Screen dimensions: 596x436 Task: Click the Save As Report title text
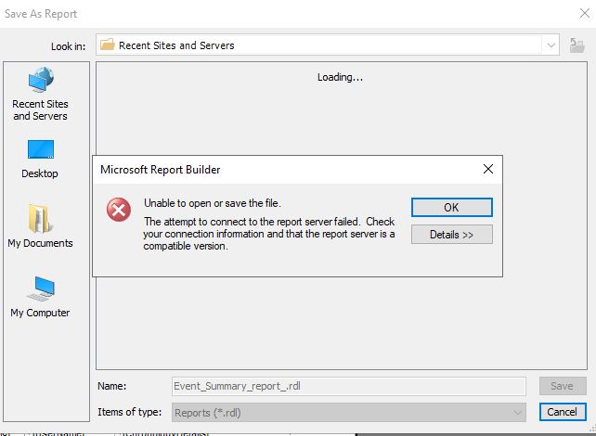tap(41, 14)
